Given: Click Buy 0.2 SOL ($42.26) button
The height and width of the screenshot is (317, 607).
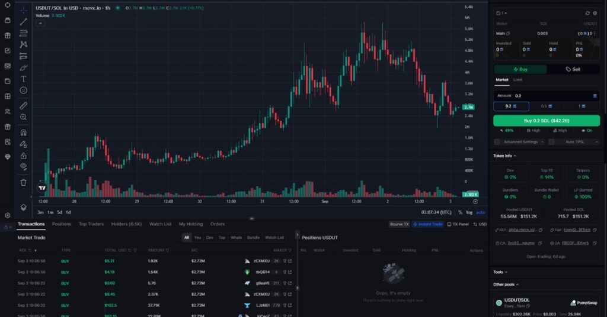Looking at the screenshot, I should [x=546, y=121].
